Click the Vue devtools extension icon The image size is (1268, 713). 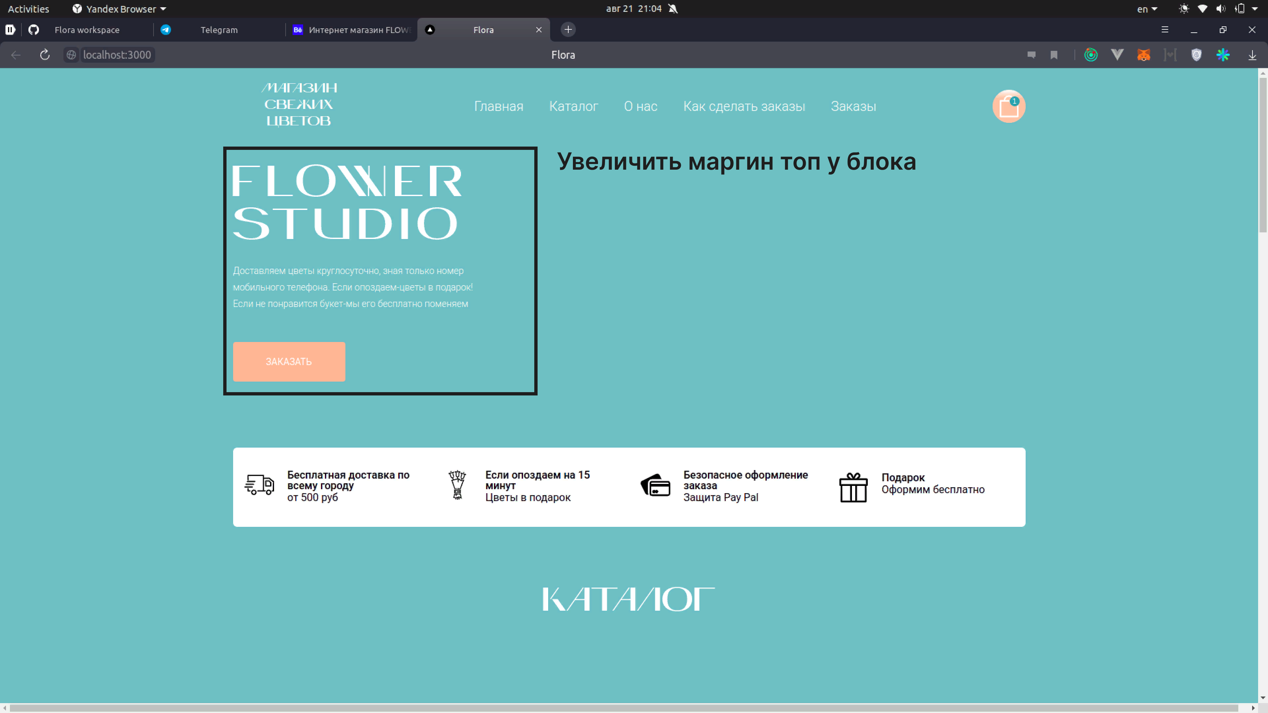click(1117, 54)
